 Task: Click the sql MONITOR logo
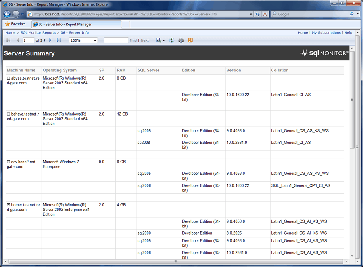pos(324,53)
